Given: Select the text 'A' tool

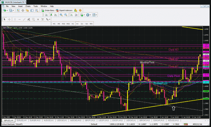Looking at the screenshot, I should coord(38,19).
